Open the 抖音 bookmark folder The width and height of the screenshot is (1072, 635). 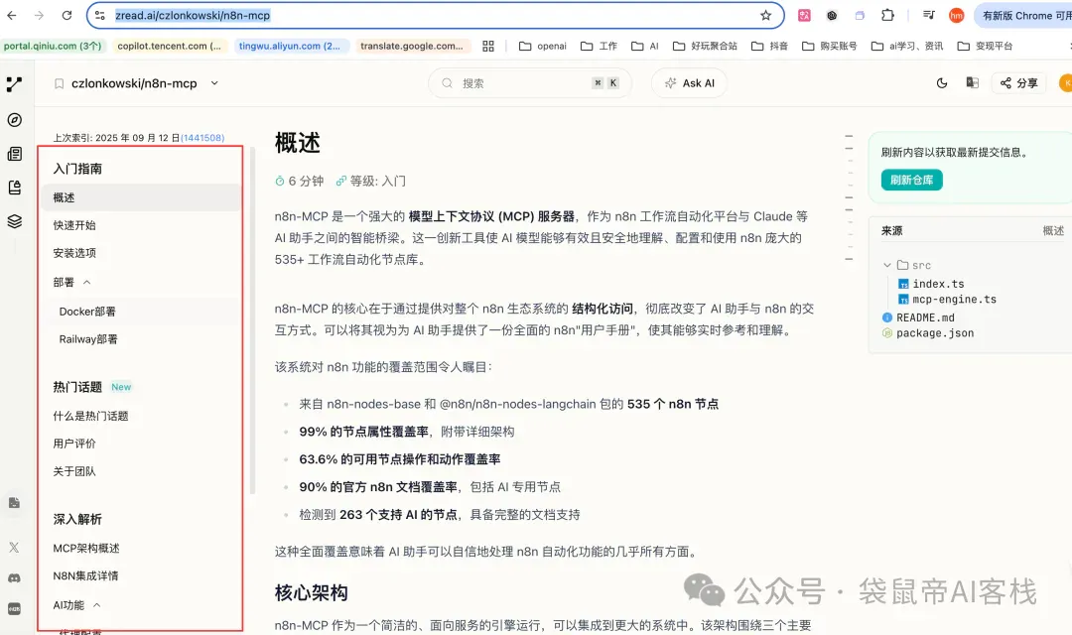[x=769, y=46]
